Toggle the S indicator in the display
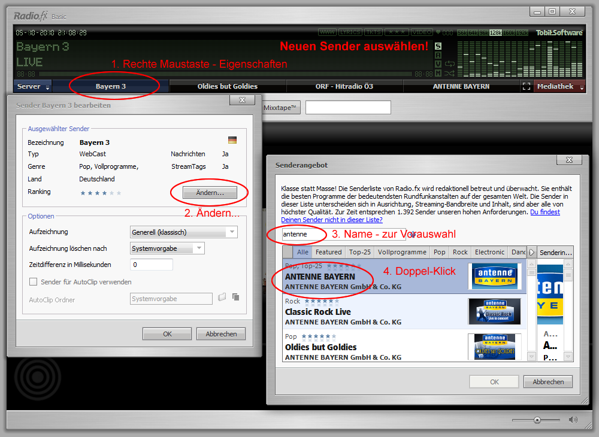The image size is (599, 437). (438, 46)
